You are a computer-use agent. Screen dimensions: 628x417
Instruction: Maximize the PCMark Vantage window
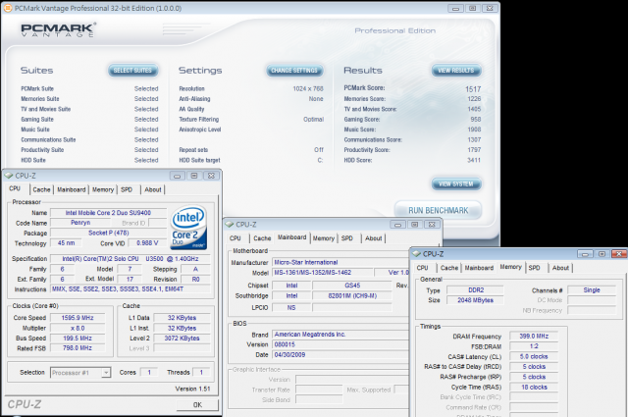473,9
